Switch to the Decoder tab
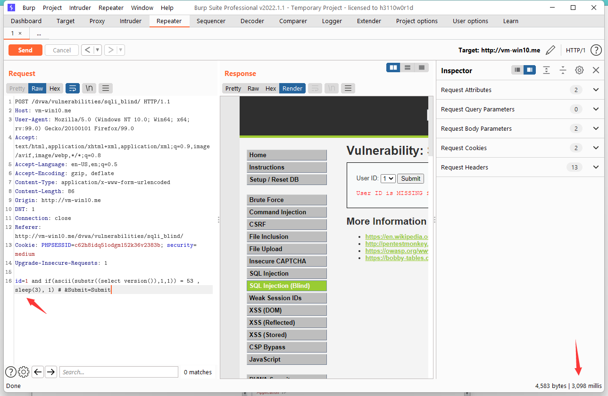 pos(252,21)
